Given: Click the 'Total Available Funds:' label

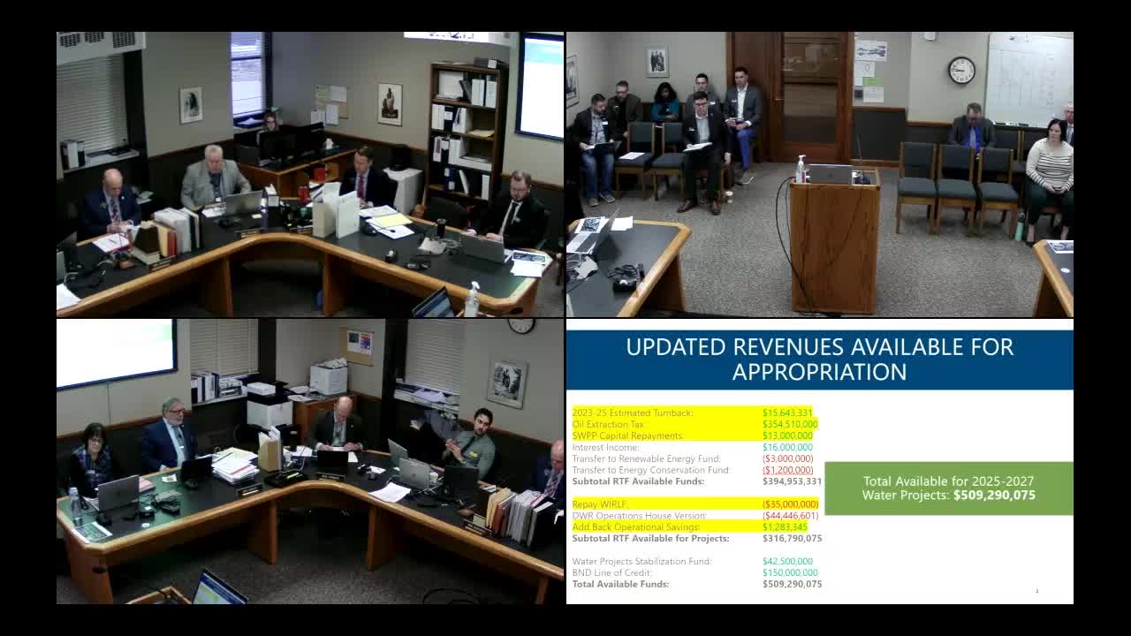Looking at the screenshot, I should click(x=620, y=584).
